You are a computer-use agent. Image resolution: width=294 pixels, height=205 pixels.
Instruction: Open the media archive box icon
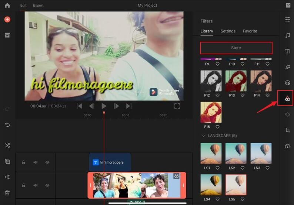click(7, 35)
